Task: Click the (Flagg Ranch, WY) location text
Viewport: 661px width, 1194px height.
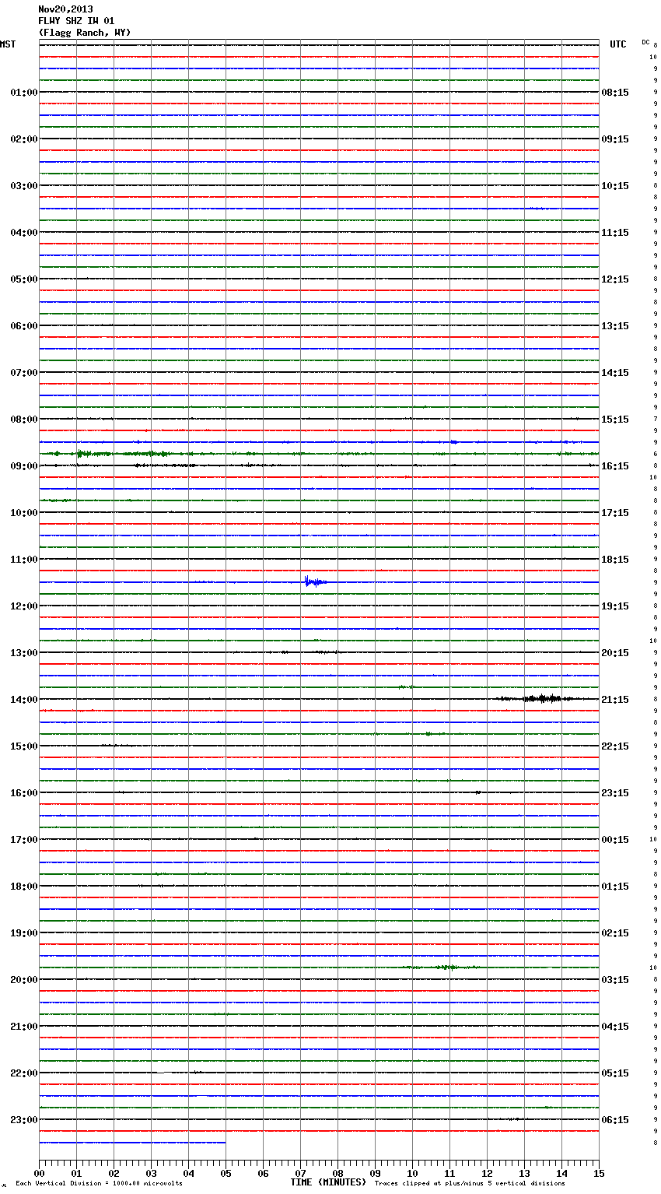Action: (85, 33)
